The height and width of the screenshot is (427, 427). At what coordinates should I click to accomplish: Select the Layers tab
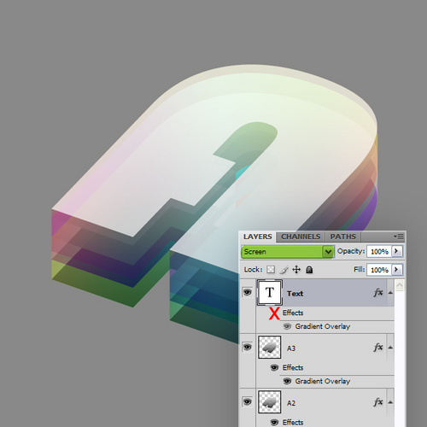point(257,237)
